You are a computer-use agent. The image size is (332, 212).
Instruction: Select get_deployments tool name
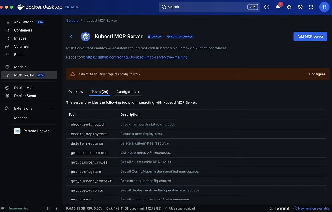point(87,191)
